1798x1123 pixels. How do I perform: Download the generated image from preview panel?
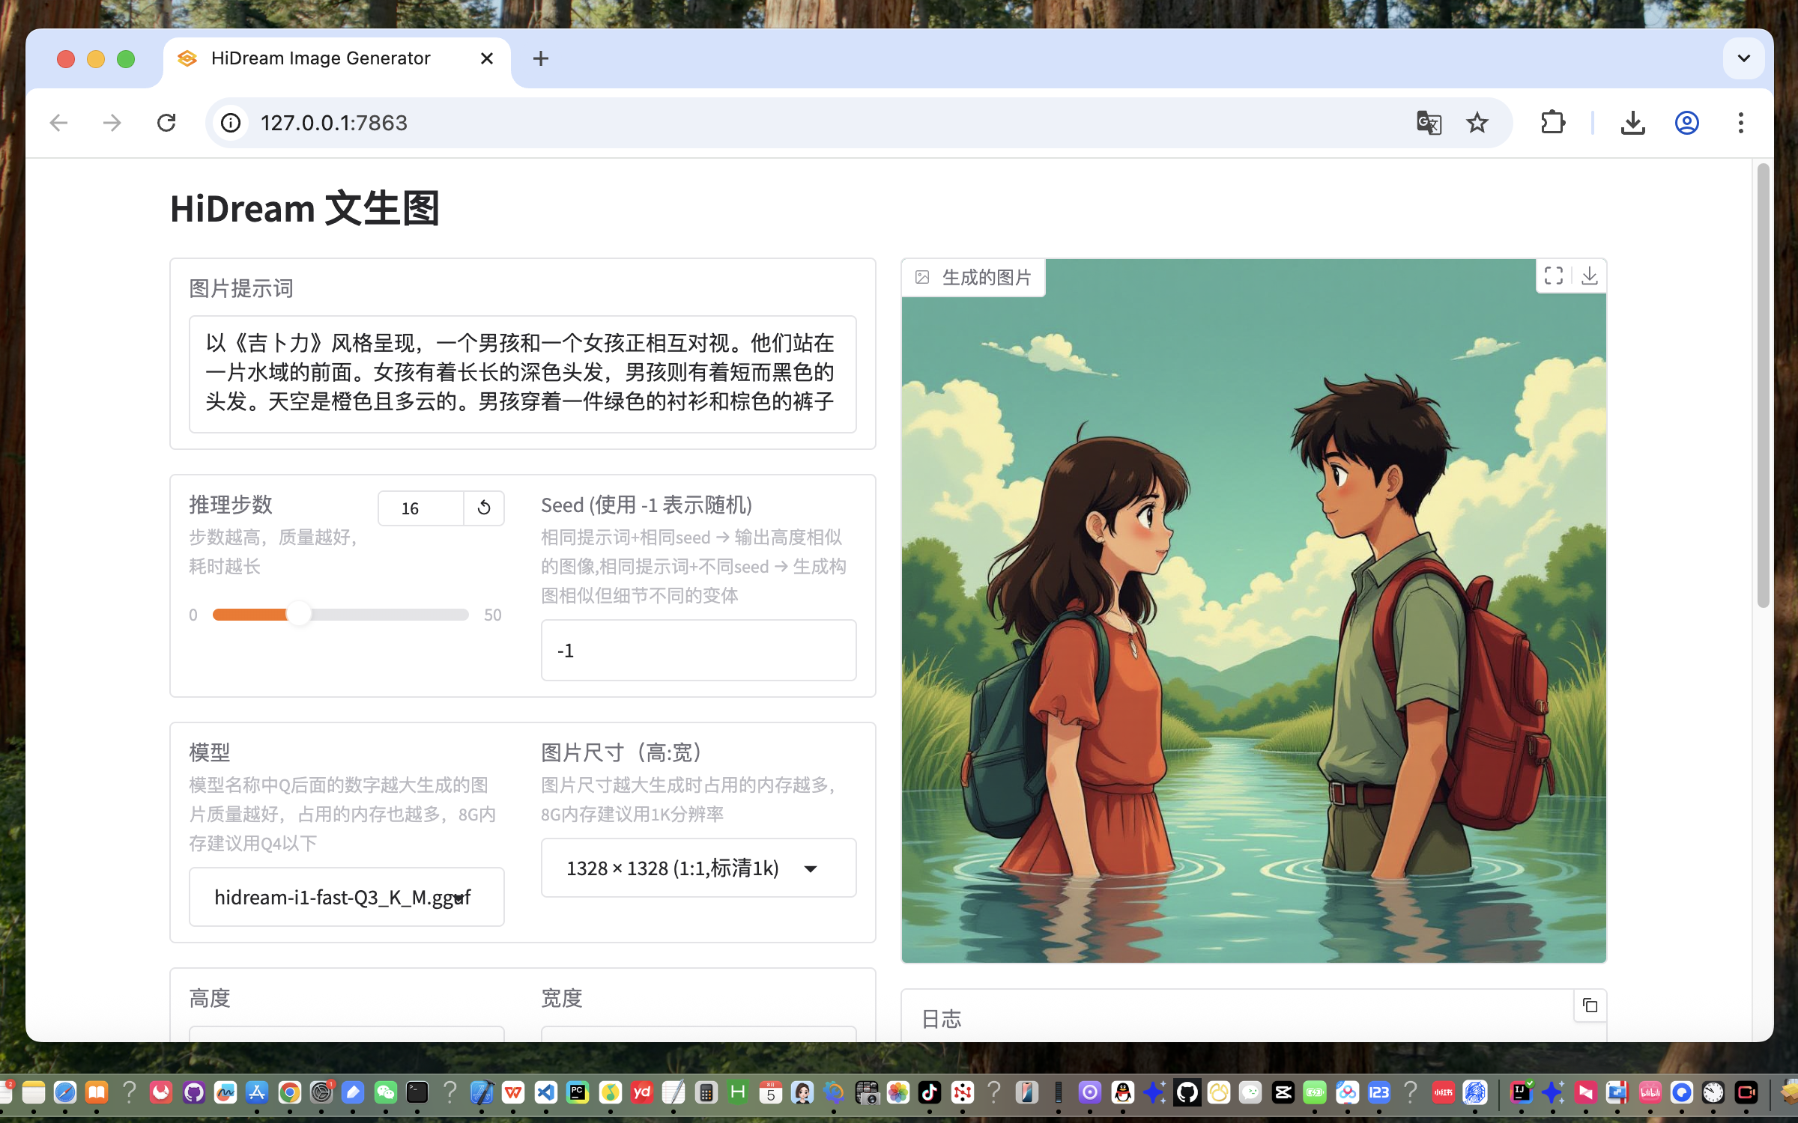[x=1589, y=276]
